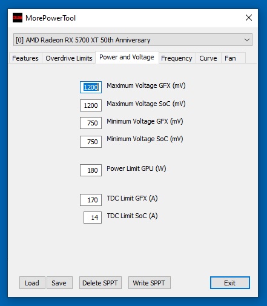Viewport: 267px width, 306px height.
Task: Click the Save button
Action: click(x=59, y=283)
